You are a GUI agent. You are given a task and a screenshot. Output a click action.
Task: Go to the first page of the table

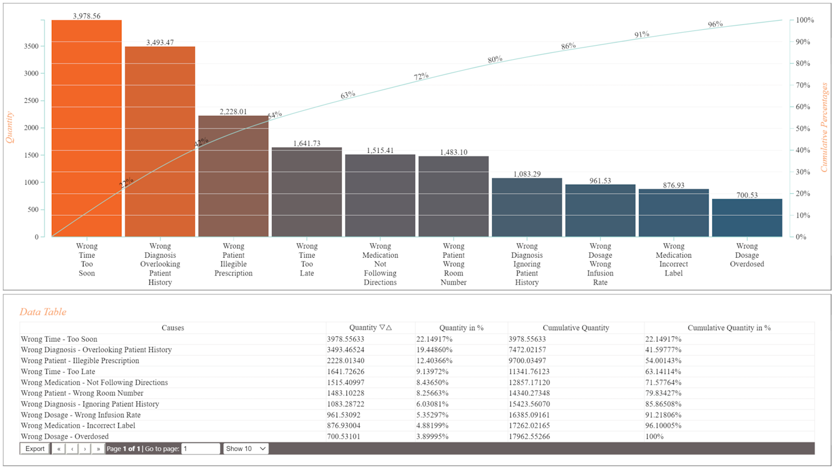tap(59, 448)
